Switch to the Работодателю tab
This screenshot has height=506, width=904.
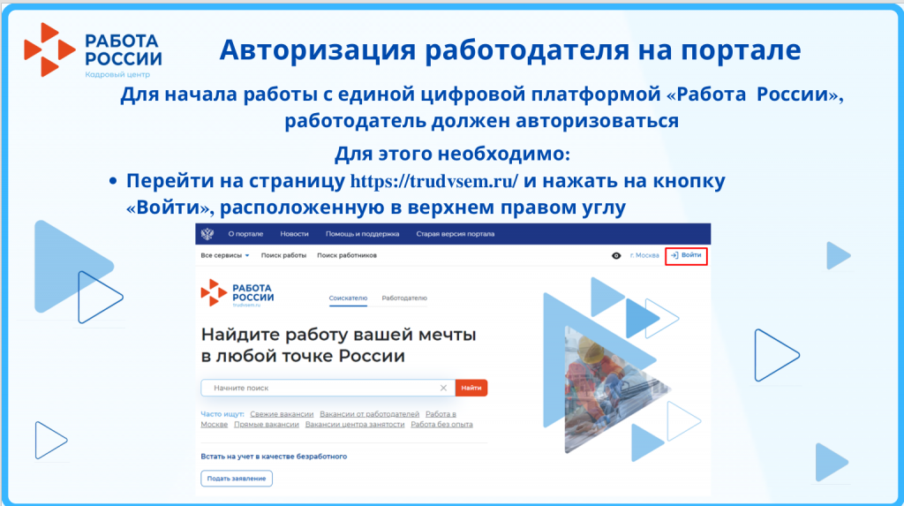(x=404, y=299)
